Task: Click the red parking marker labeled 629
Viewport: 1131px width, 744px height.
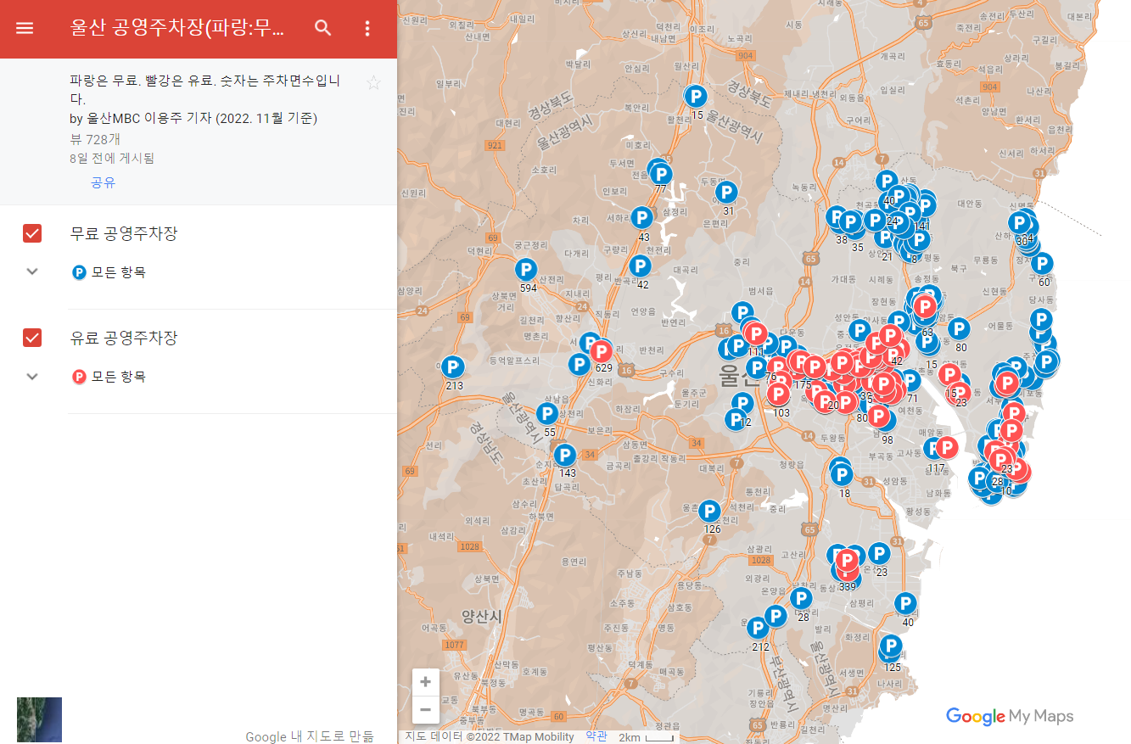Action: coord(602,350)
